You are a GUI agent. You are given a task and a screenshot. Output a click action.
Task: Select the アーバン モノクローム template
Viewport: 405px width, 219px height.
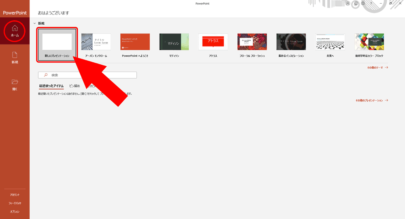coord(96,45)
